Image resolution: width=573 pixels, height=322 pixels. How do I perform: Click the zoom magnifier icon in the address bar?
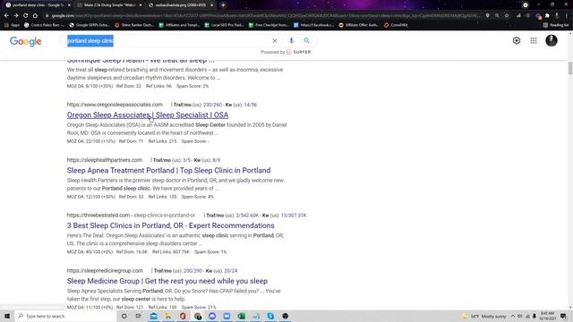tap(497, 16)
